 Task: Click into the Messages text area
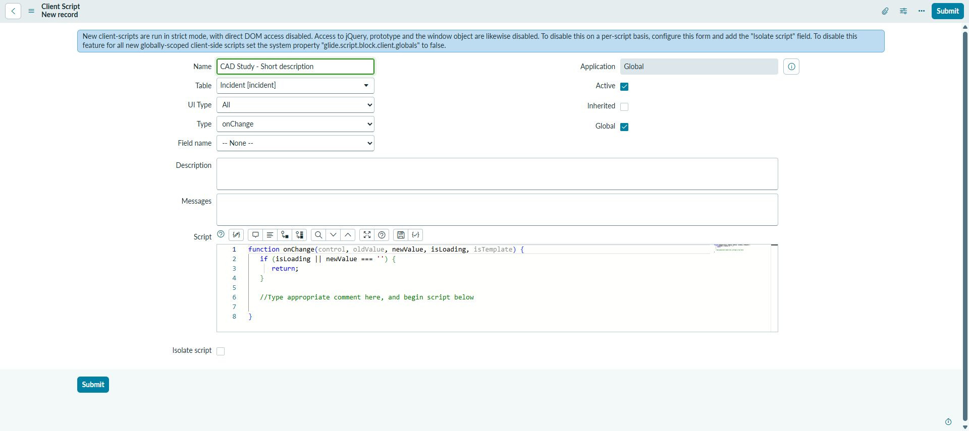click(x=497, y=210)
